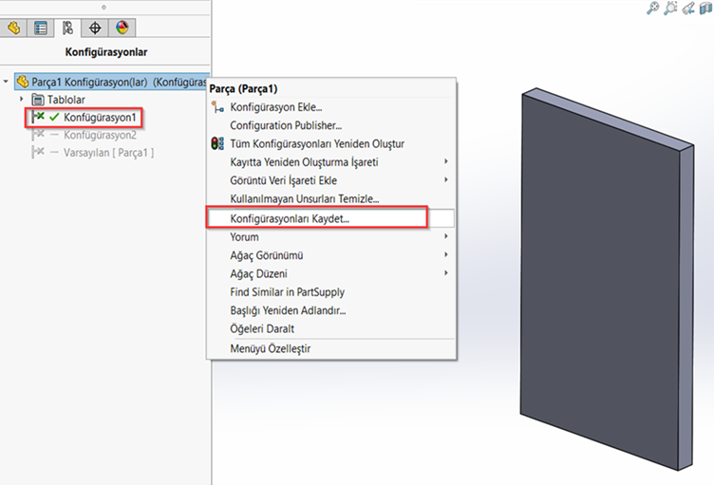Open the DimXpertManager crosshair tab
The height and width of the screenshot is (485, 714).
95,28
